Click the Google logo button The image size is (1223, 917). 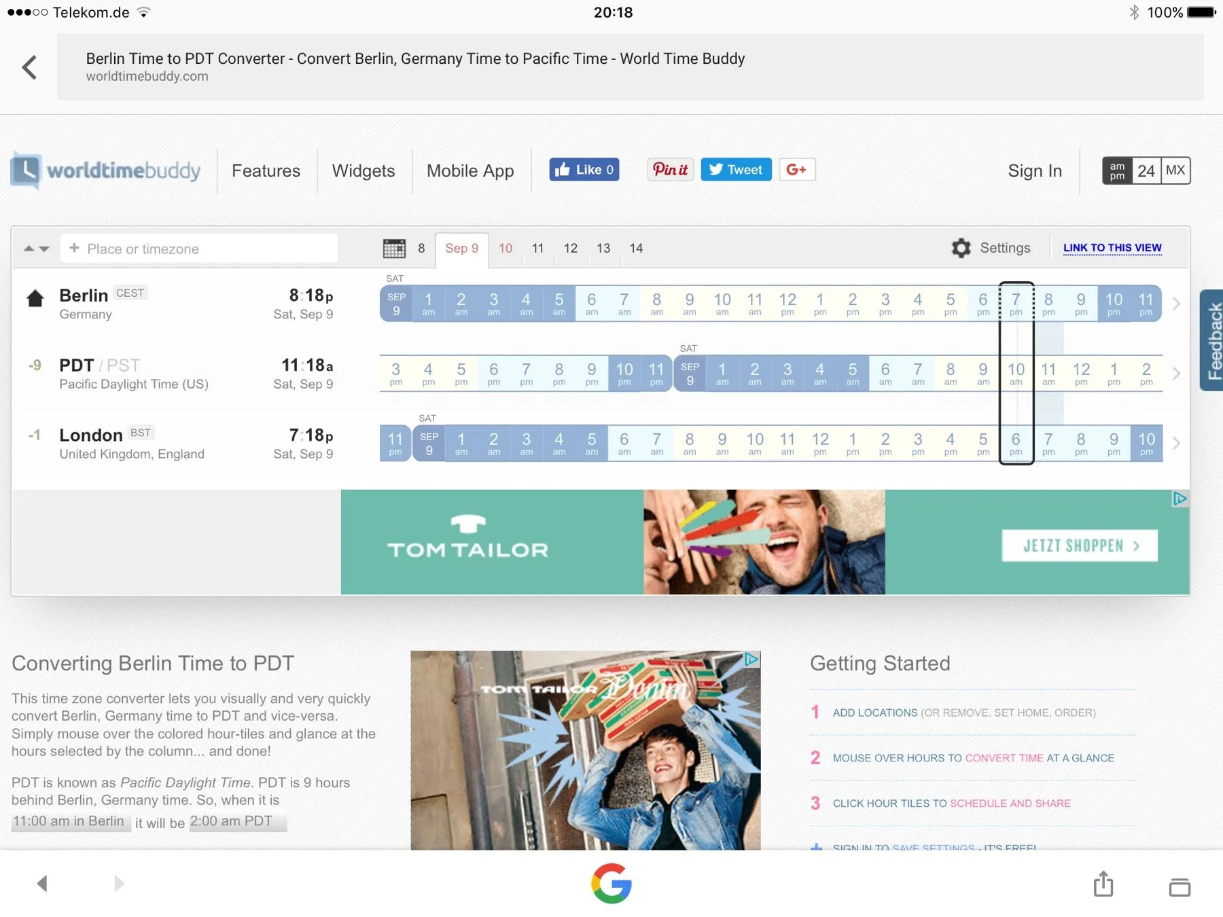611,883
